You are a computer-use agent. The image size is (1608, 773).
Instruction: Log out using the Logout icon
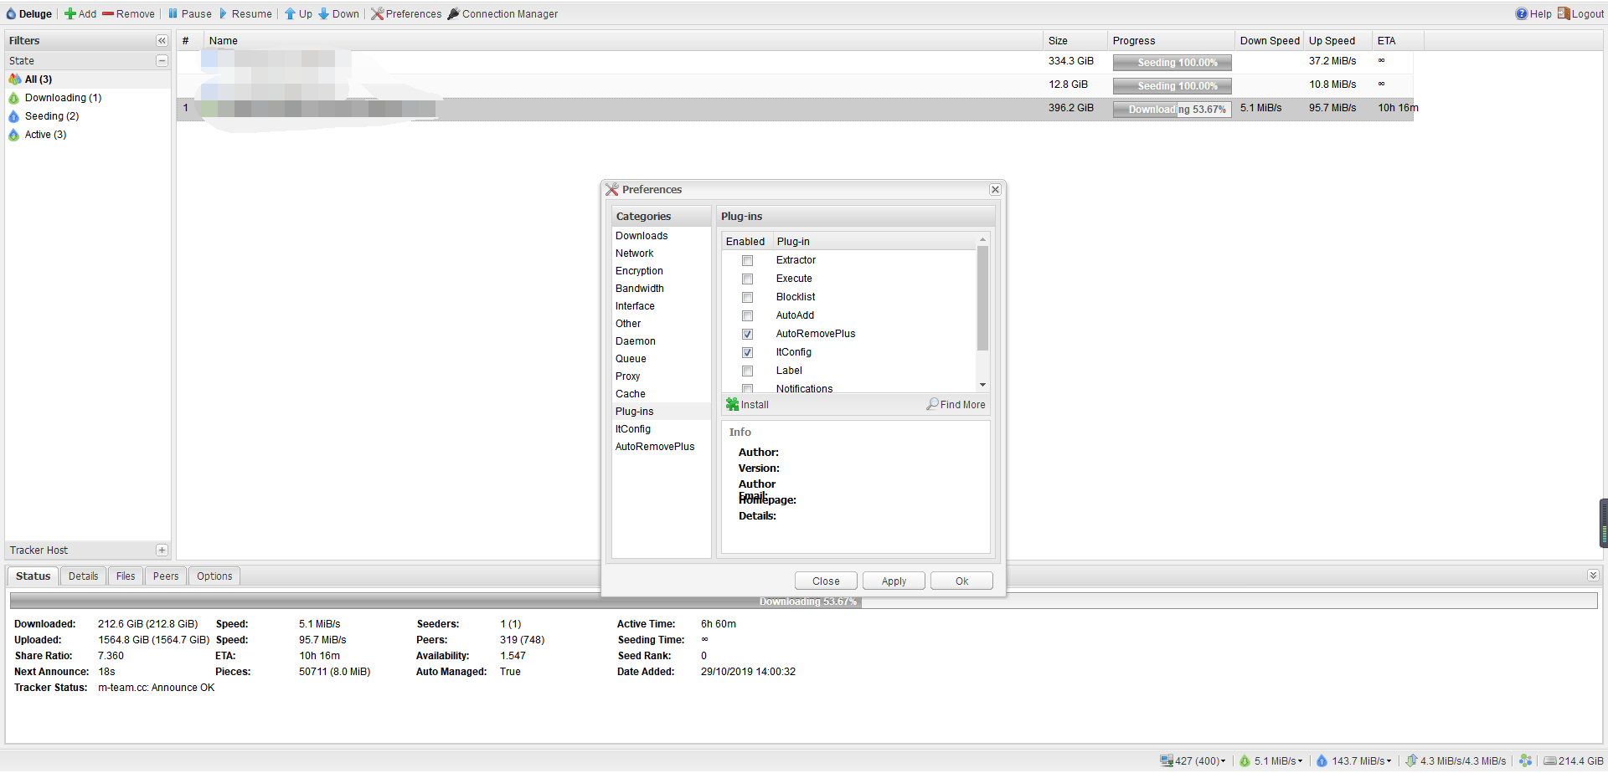[1564, 14]
